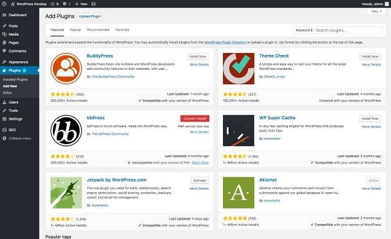Click the Users icon in sidebar
This screenshot has height=239, width=391.
4,102
